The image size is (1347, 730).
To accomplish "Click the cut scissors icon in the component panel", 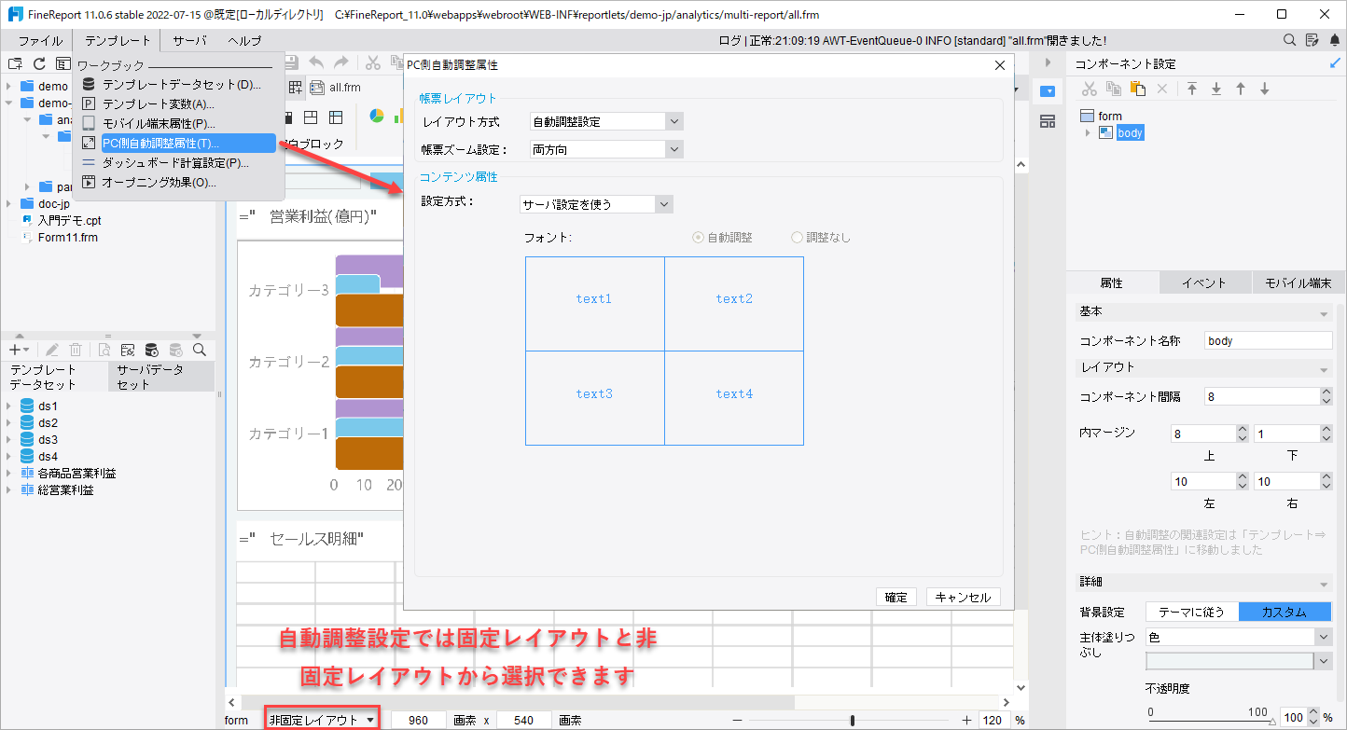I will (1089, 89).
